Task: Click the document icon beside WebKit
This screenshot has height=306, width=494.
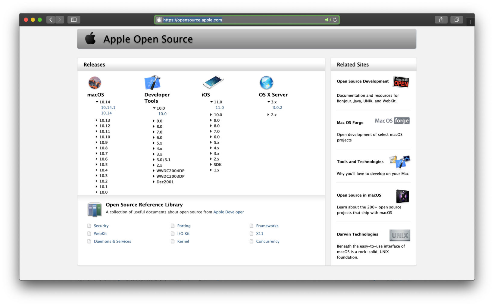Action: pos(89,234)
